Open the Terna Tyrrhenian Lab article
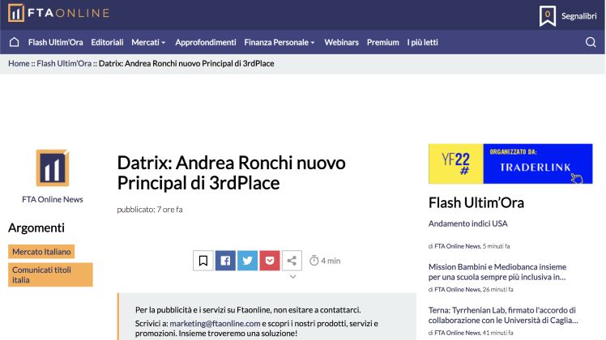 tap(503, 315)
